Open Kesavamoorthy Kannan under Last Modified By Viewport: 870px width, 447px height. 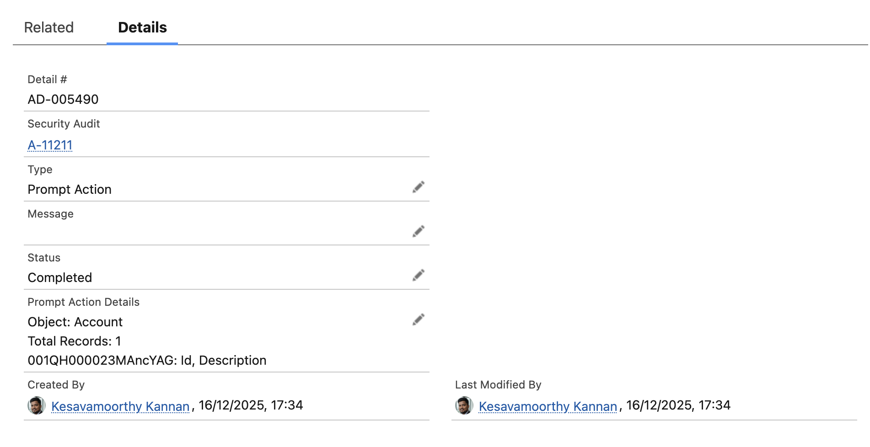coord(548,406)
